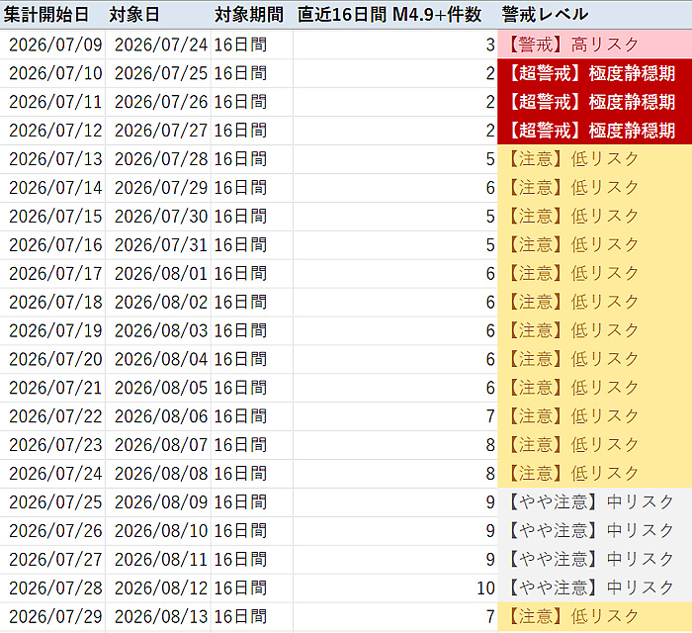Click count cell 3 in the 2026/07/09 row
The height and width of the screenshot is (633, 692).
pos(395,45)
